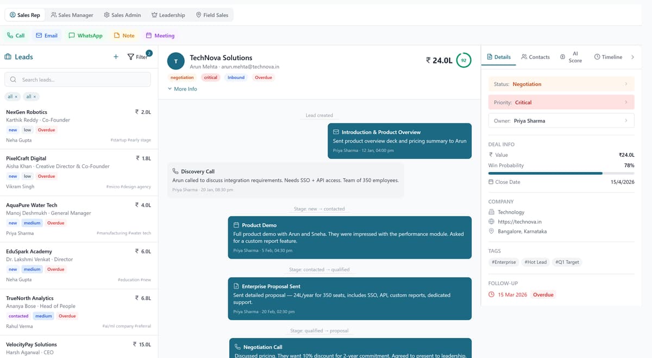
Task: Click the document icon on Enterprise Proposal Sent
Action: (236, 286)
